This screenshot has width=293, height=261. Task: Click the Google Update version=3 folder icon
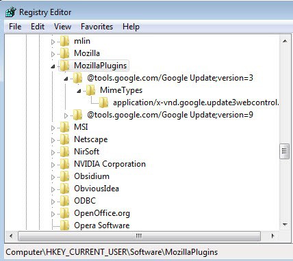point(78,78)
